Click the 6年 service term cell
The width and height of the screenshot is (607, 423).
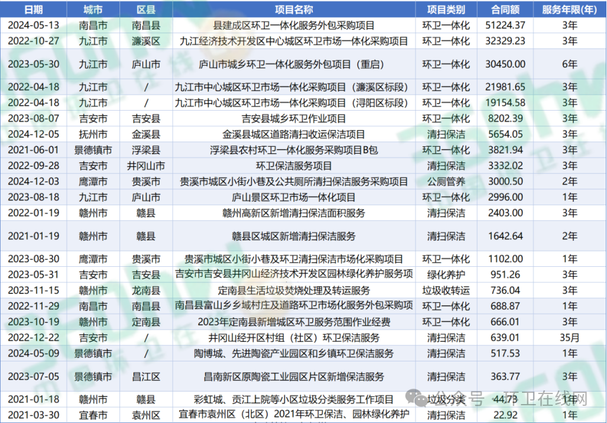point(569,64)
